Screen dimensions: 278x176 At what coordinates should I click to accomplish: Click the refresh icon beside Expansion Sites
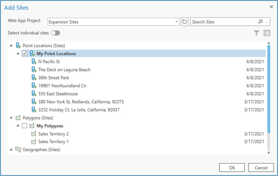coord(184,22)
